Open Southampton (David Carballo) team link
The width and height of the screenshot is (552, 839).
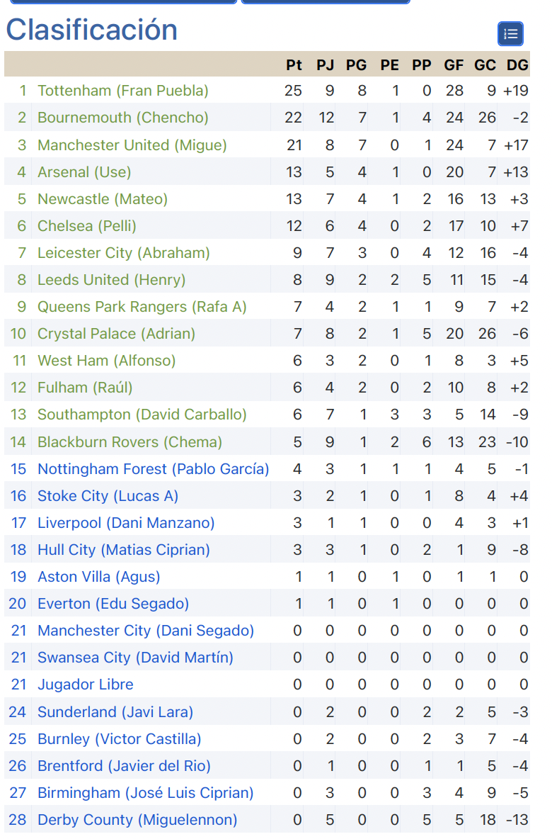click(142, 415)
